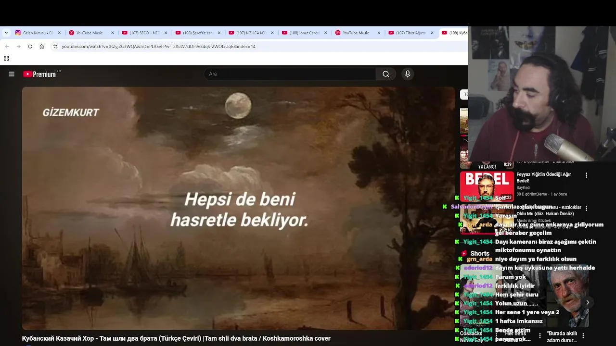Go forward in browser history
The image size is (616, 346).
coord(18,47)
